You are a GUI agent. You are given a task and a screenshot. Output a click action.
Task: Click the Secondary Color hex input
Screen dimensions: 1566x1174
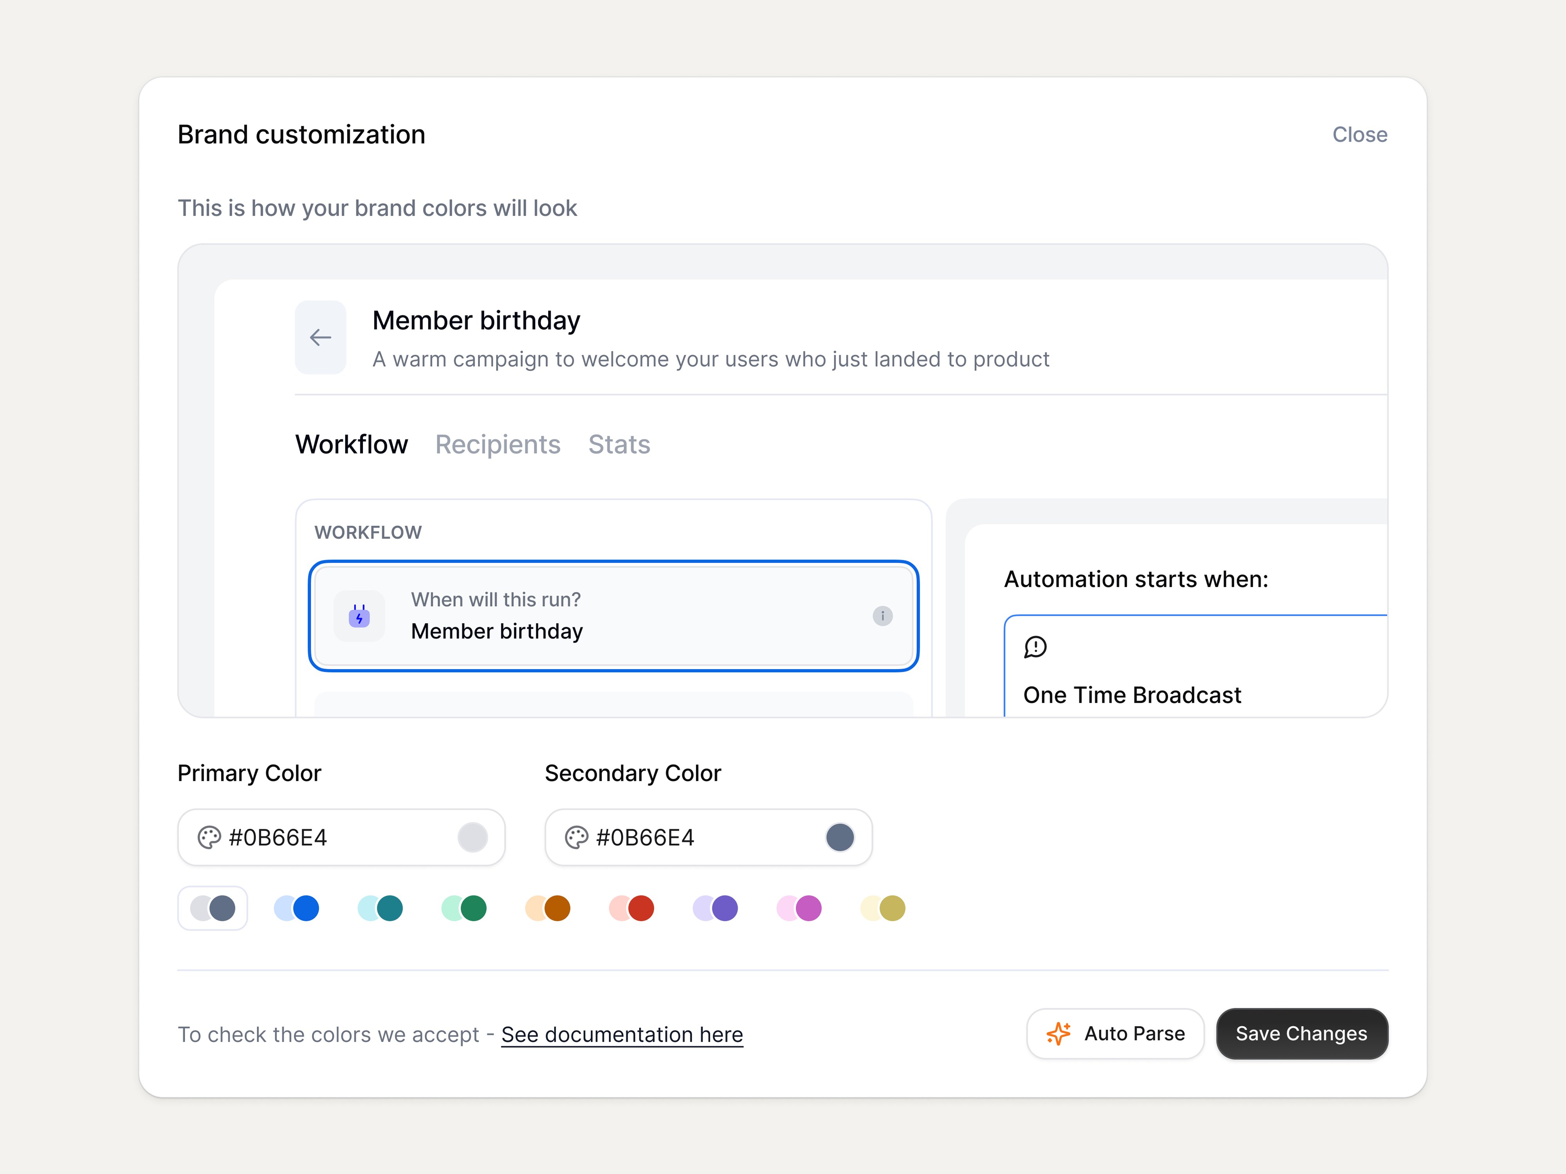708,837
